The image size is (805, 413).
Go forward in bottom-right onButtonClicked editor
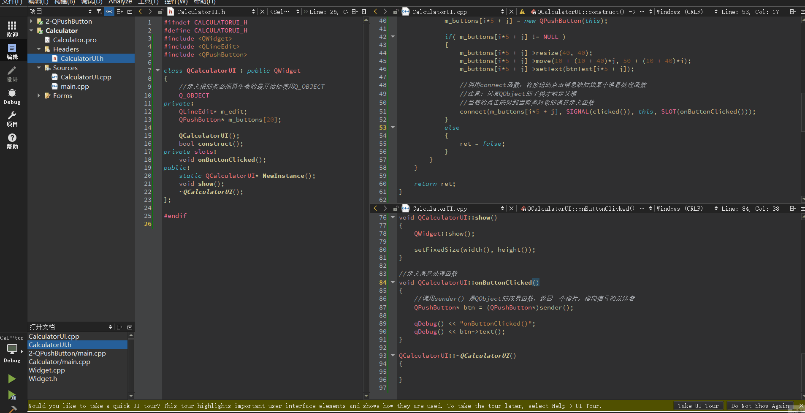(385, 209)
